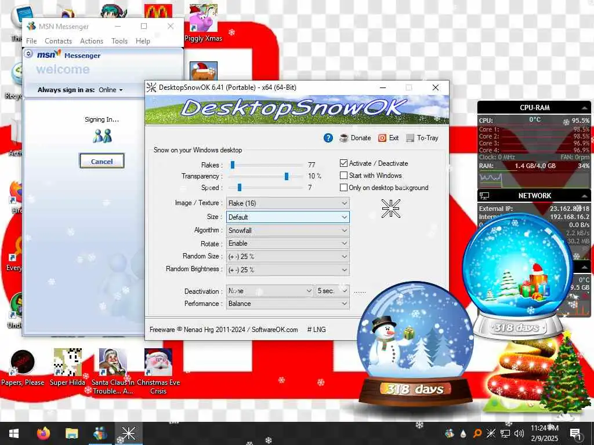Launch Firefox from the taskbar
The width and height of the screenshot is (594, 445).
tap(44, 433)
